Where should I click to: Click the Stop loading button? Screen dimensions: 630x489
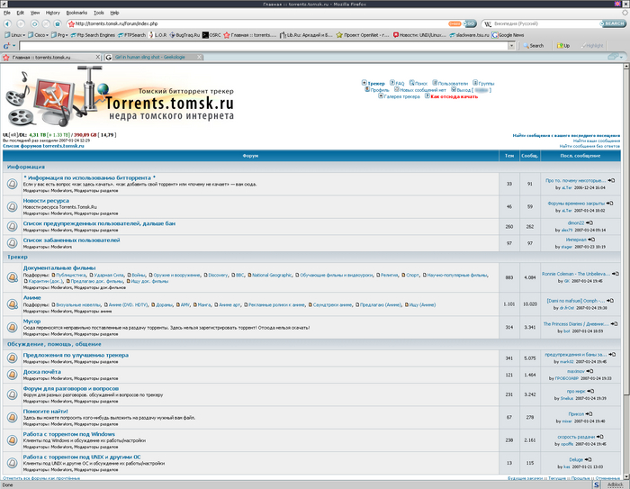[x=46, y=23]
